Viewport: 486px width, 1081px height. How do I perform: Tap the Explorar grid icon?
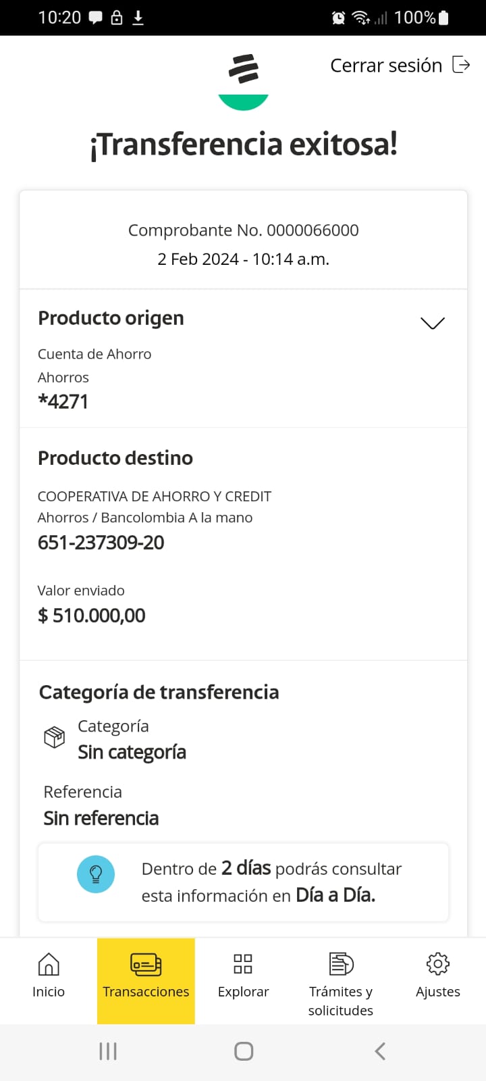pyautogui.click(x=243, y=964)
